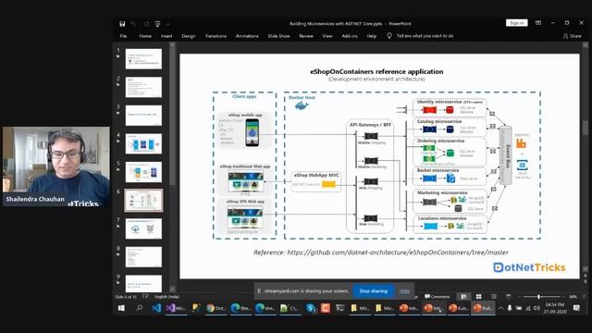
Task: Select slide 4 thumbnail
Action: (143, 144)
